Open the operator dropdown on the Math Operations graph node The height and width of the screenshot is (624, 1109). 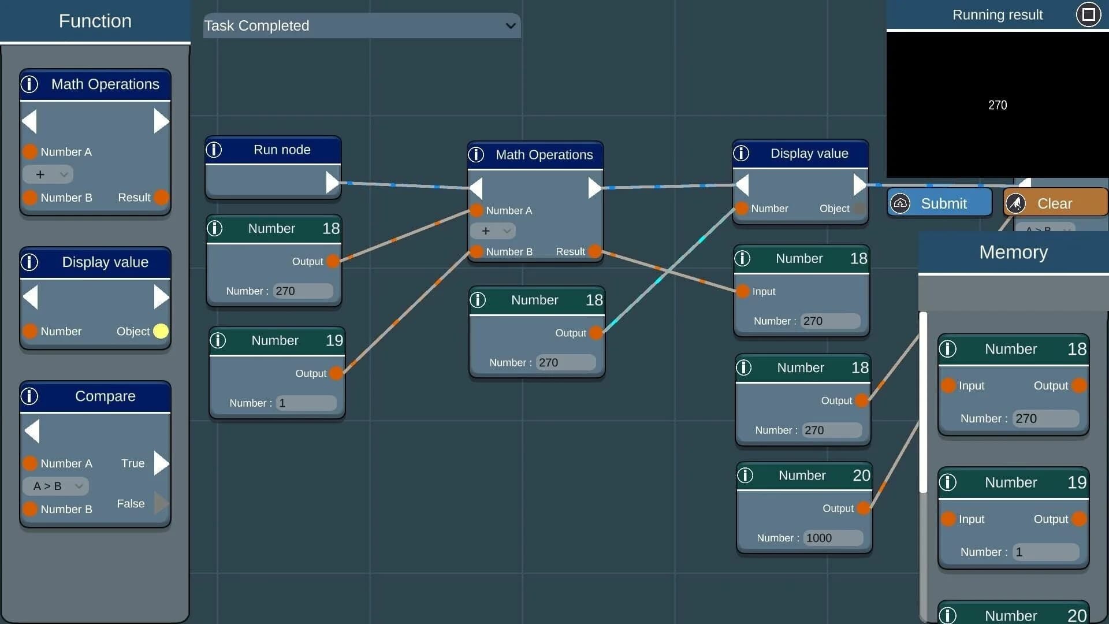493,231
